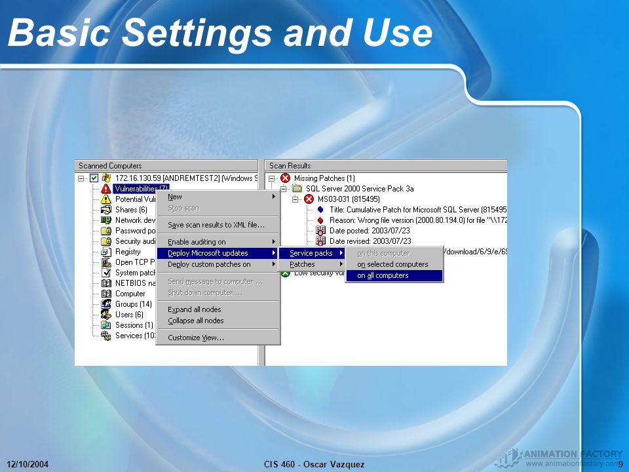Click the calendar icon for Date revised

(320, 241)
